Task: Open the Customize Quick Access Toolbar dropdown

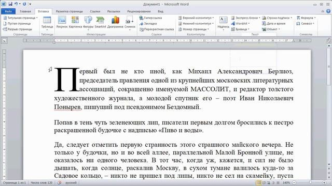Action: point(30,4)
